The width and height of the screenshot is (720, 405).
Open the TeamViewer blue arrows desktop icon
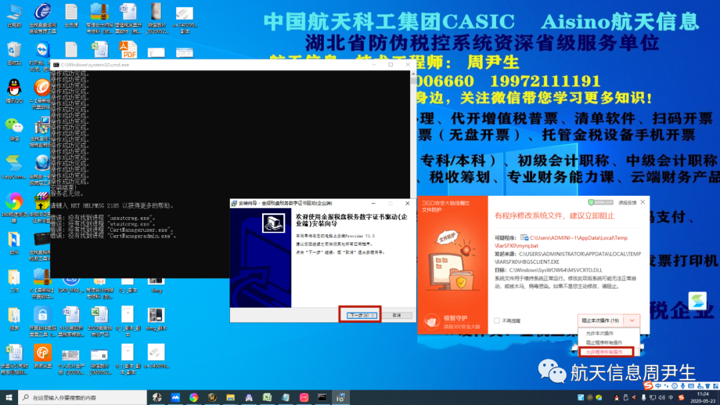42,51
